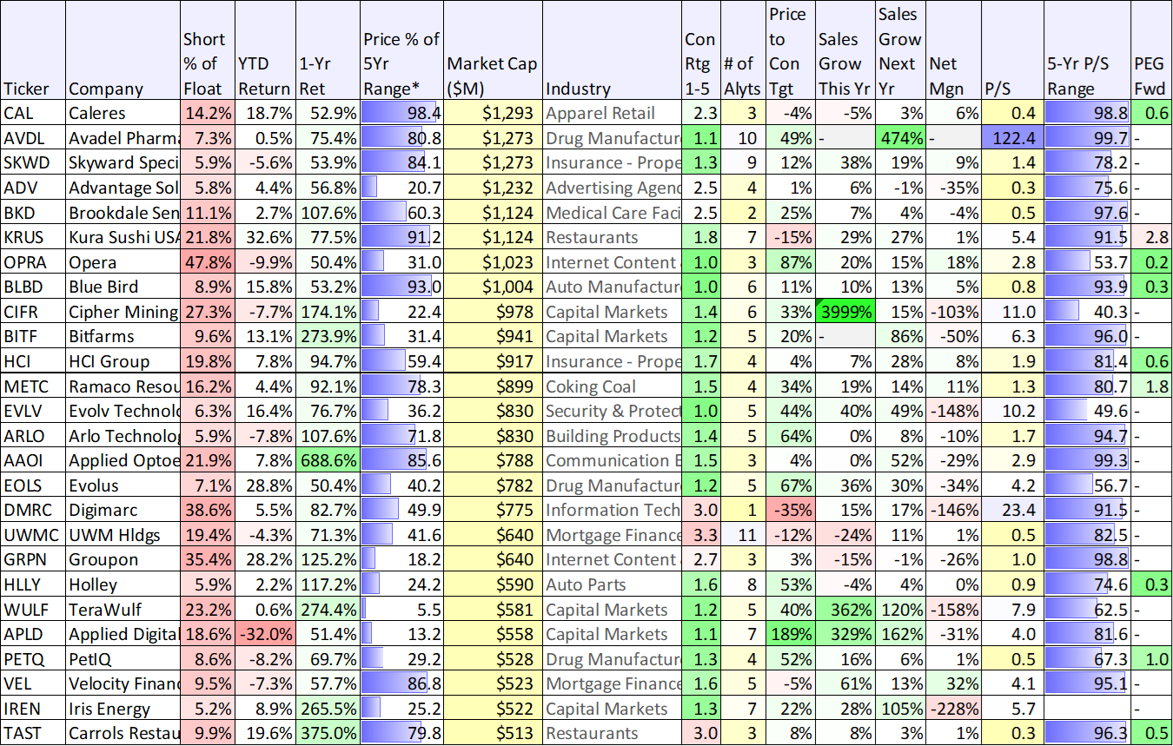Select IREN's -228% net margin cell
The width and height of the screenshot is (1173, 746).
(954, 709)
